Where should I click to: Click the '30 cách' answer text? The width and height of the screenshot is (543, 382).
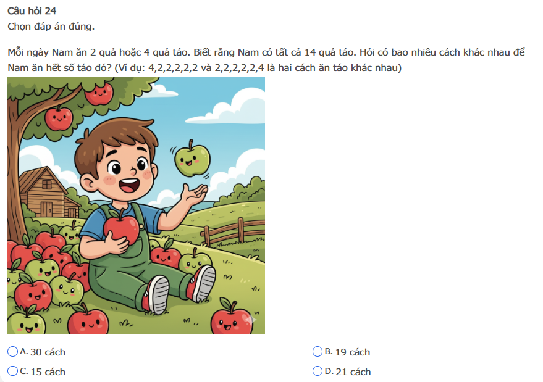click(48, 352)
